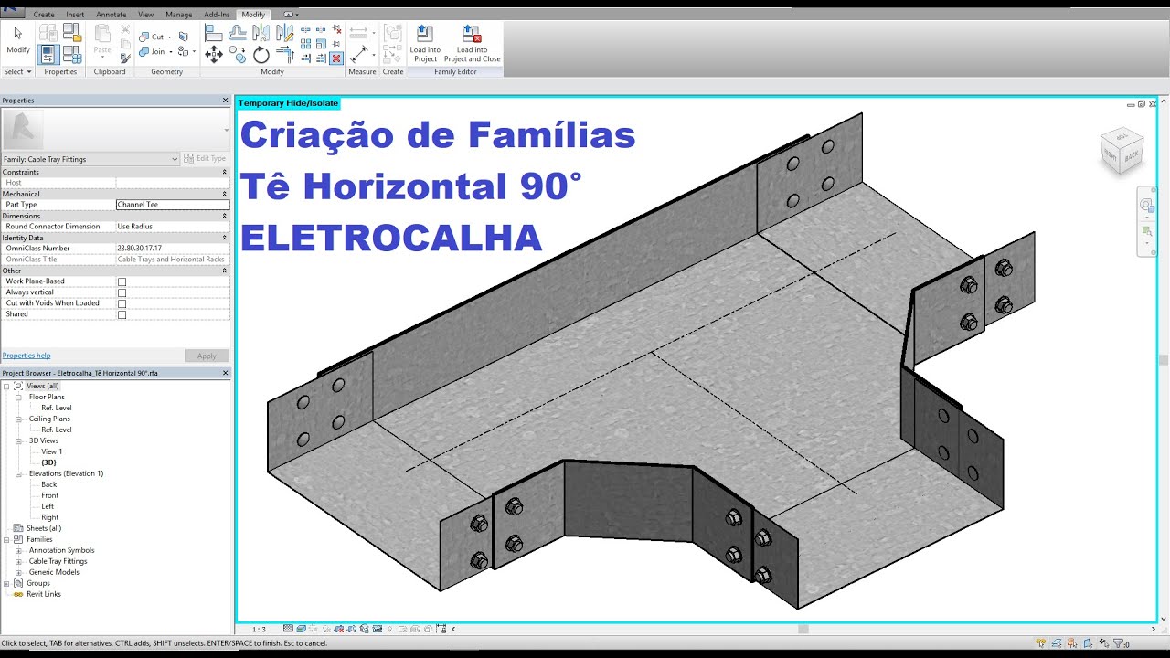Select Mirror - Pick Axis tool
1170x658 pixels.
[x=261, y=33]
